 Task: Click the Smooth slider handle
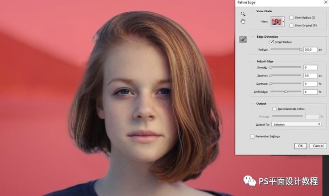pyautogui.click(x=271, y=67)
